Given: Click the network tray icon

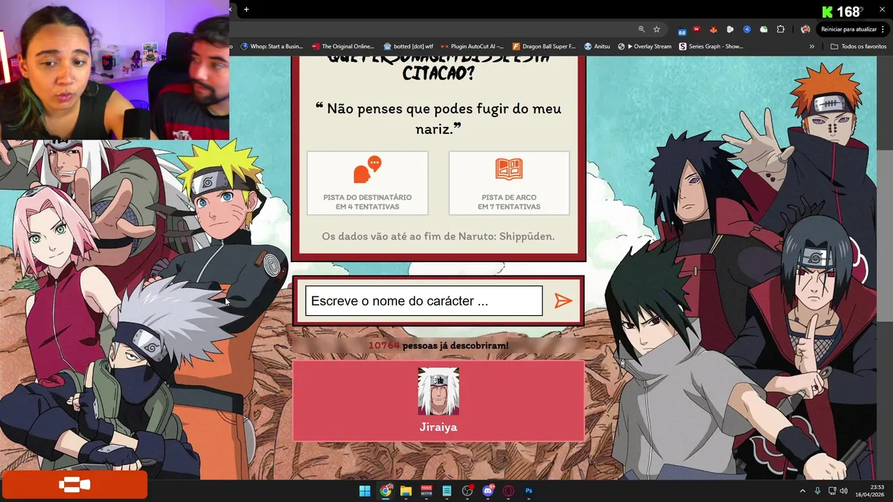Looking at the screenshot, I should (x=832, y=491).
